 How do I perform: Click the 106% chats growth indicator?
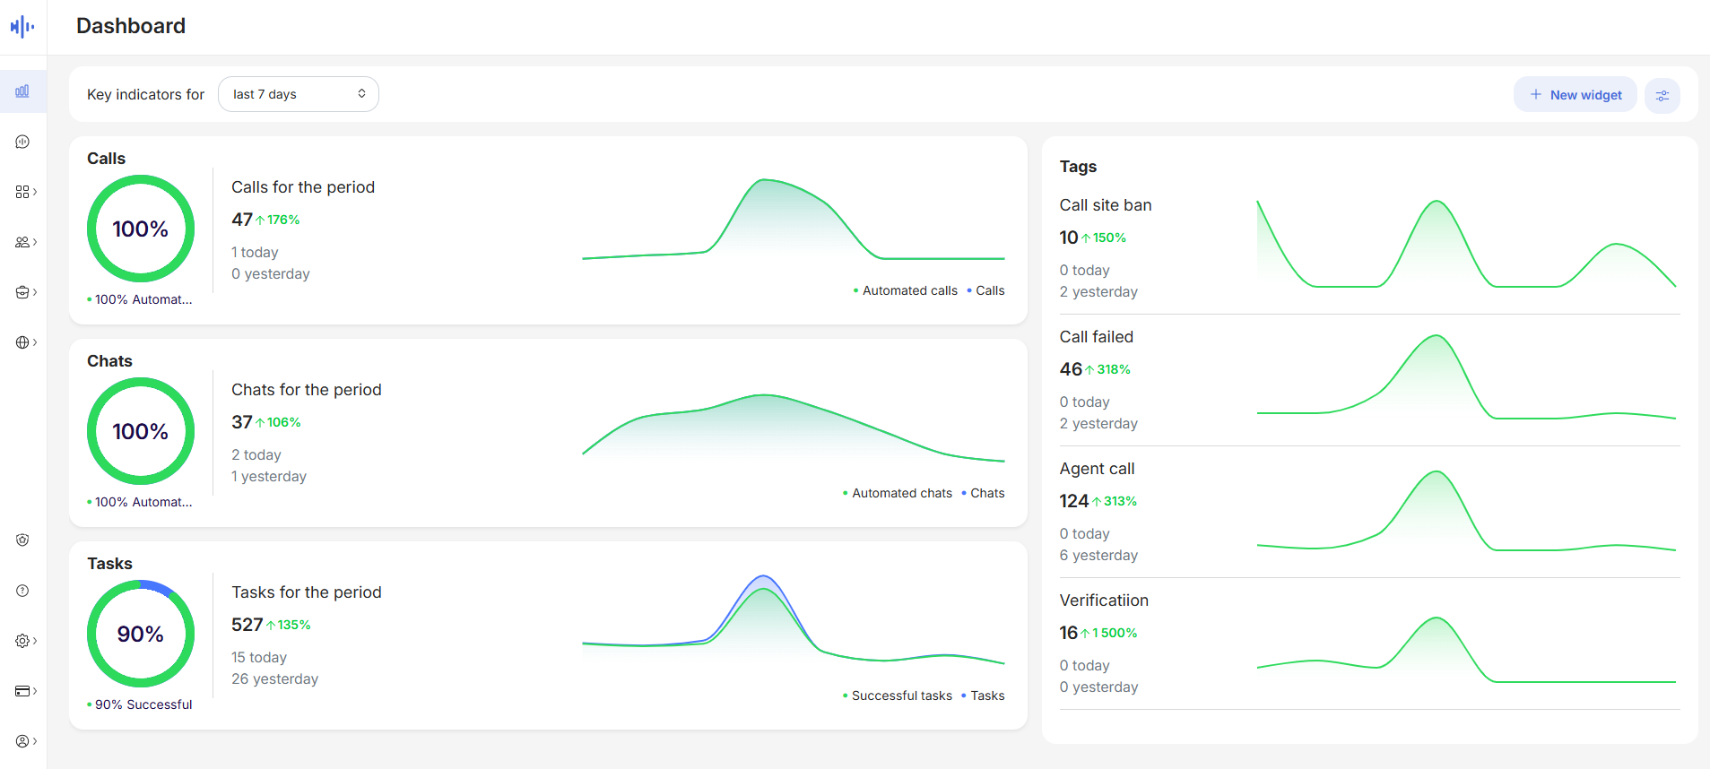[x=278, y=422]
